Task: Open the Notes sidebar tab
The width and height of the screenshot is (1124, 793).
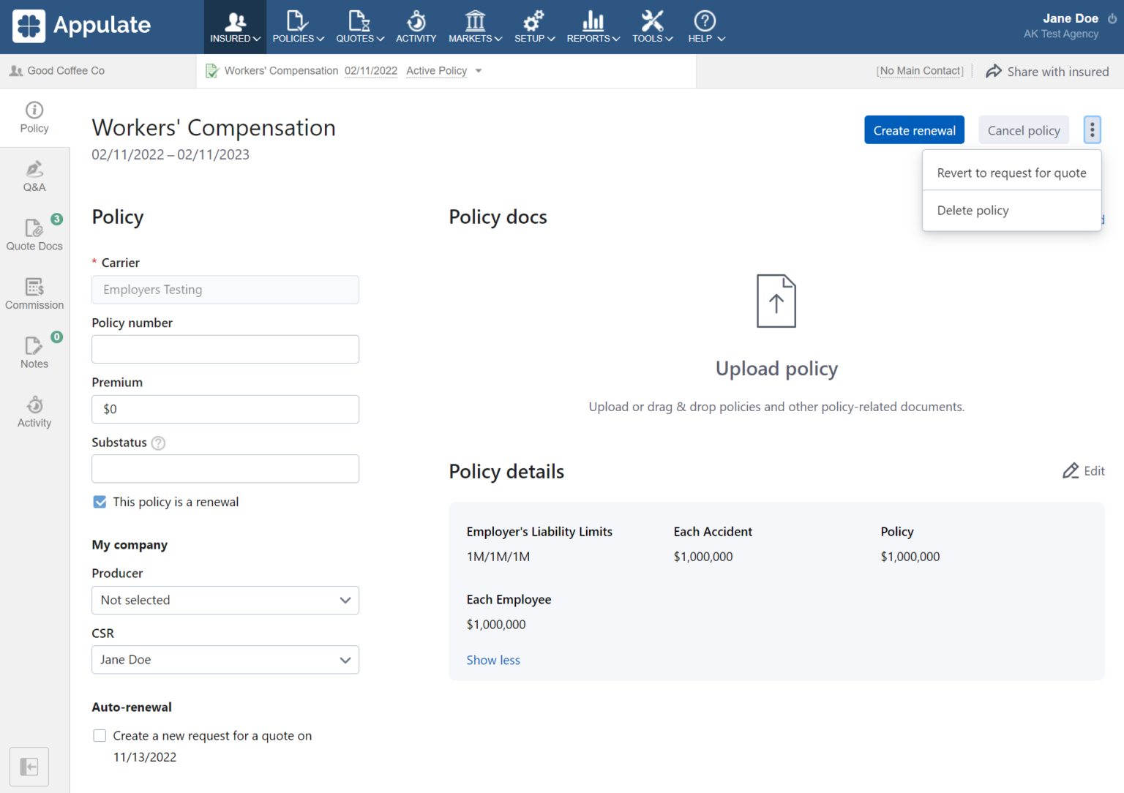Action: 34,353
